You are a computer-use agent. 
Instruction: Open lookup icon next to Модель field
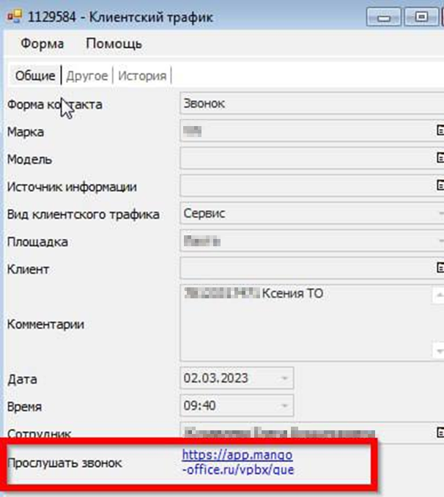click(x=440, y=158)
